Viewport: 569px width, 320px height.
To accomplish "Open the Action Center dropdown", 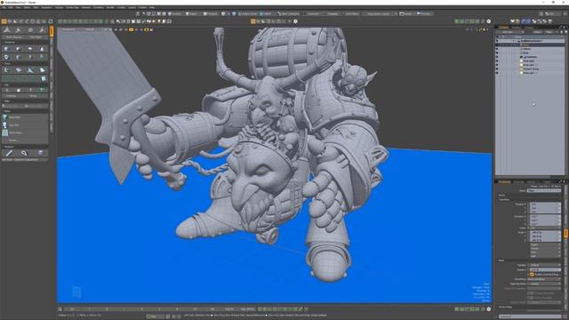I will [249, 14].
